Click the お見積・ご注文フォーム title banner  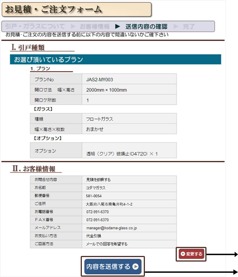(77, 9)
